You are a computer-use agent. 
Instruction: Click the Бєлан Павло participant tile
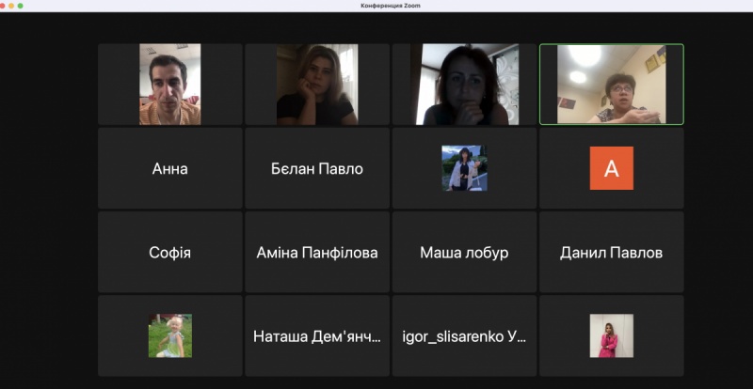click(317, 169)
